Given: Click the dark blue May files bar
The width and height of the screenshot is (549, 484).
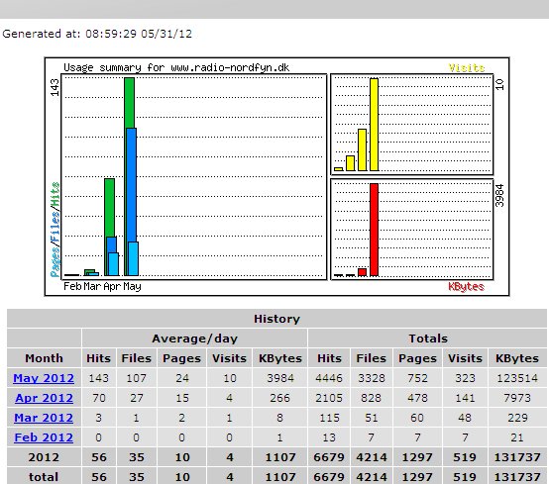Looking at the screenshot, I should 131,185.
